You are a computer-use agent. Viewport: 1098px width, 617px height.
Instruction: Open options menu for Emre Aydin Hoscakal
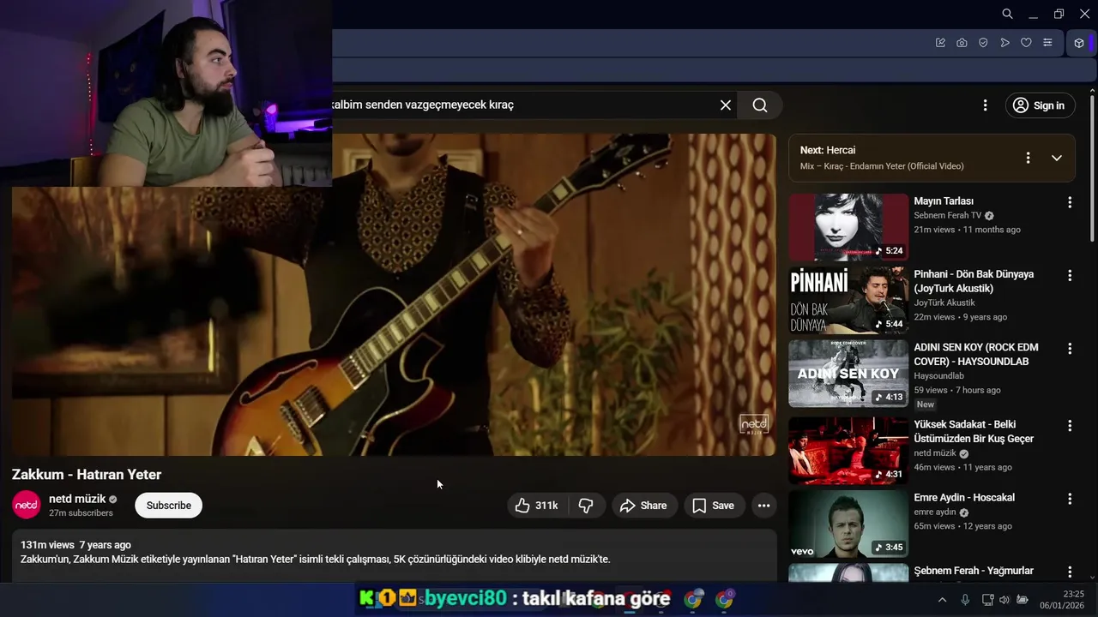click(x=1070, y=499)
